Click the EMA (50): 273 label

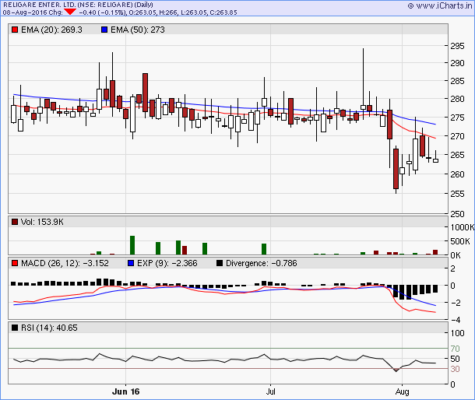(138, 30)
